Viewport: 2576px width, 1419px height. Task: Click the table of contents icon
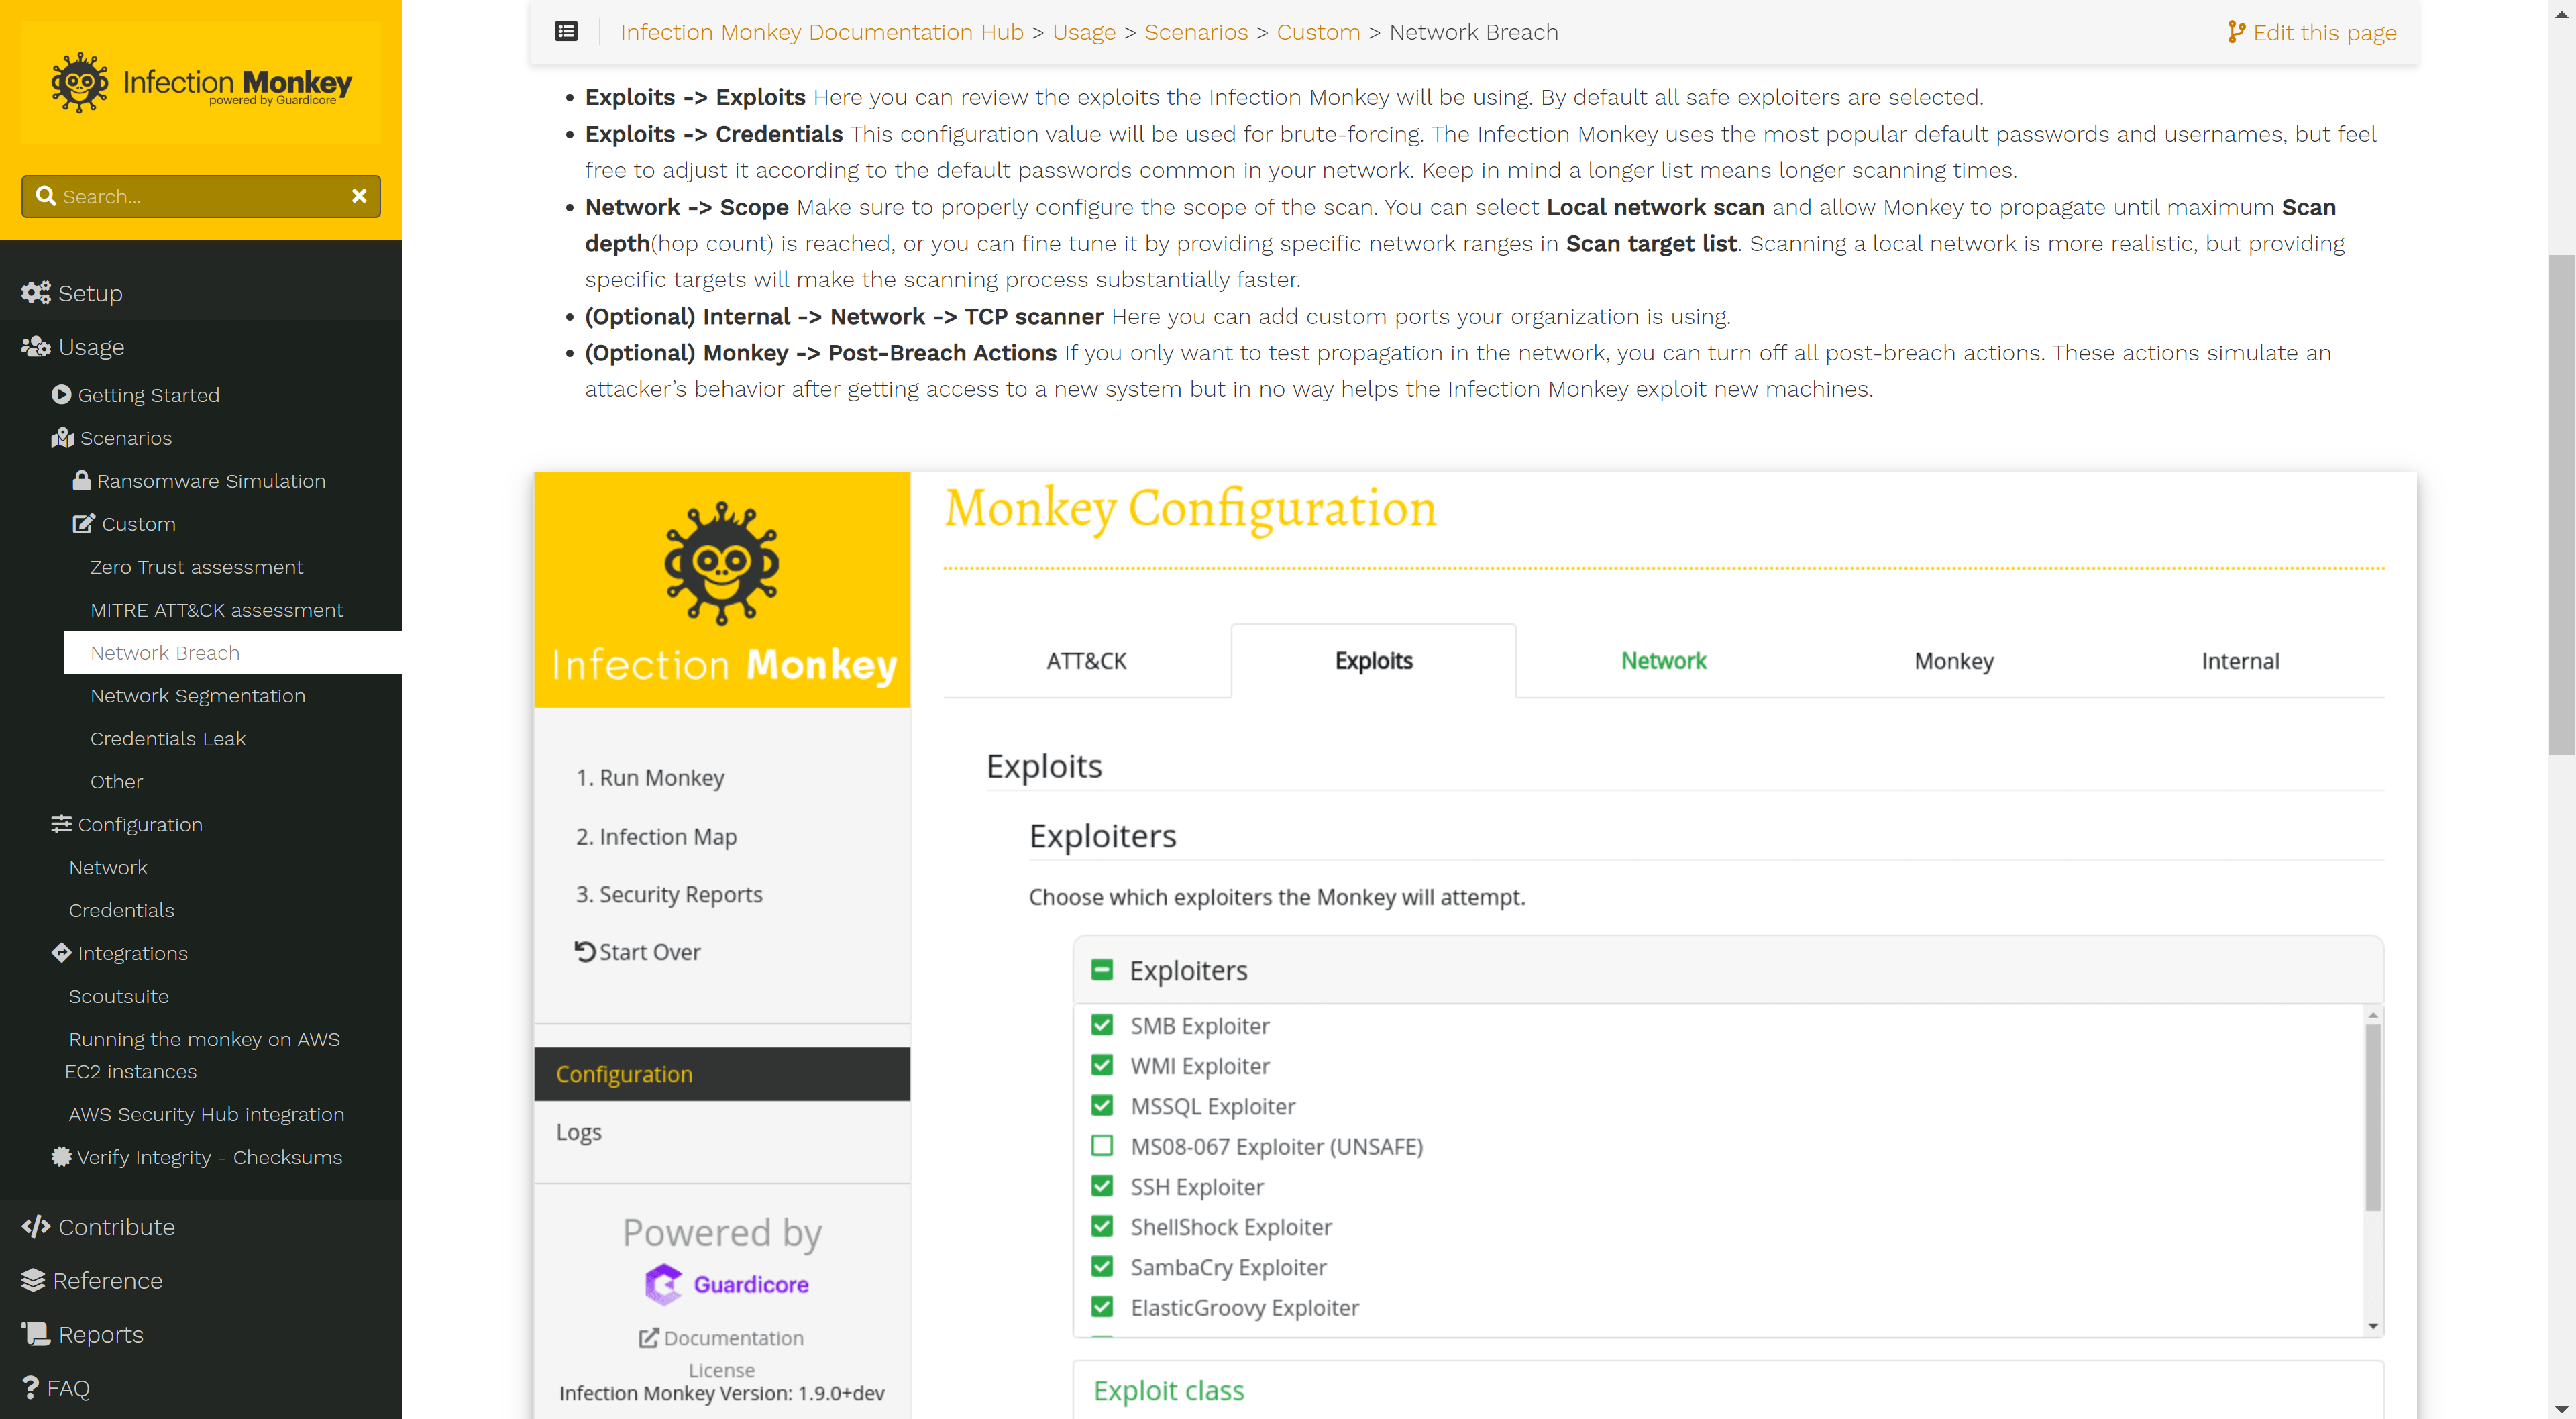(566, 32)
